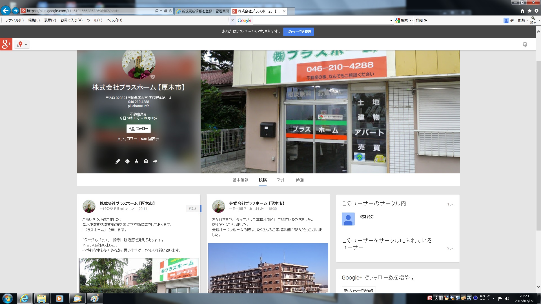Open the 表示(V) menu
This screenshot has width=541, height=304.
tap(50, 20)
